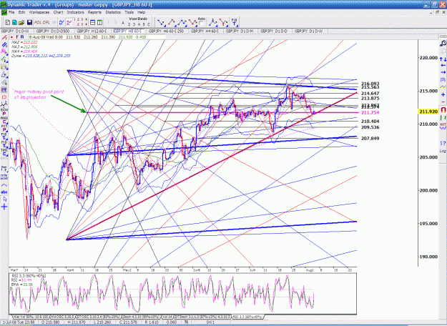
Task: Switch to Vol 14 indicator tab
Action: pyautogui.click(x=167, y=317)
